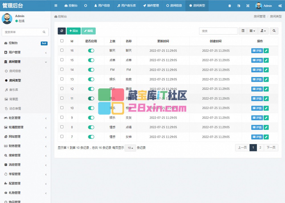
Task: Click the refresh button in table toolbar
Action: (x=62, y=31)
